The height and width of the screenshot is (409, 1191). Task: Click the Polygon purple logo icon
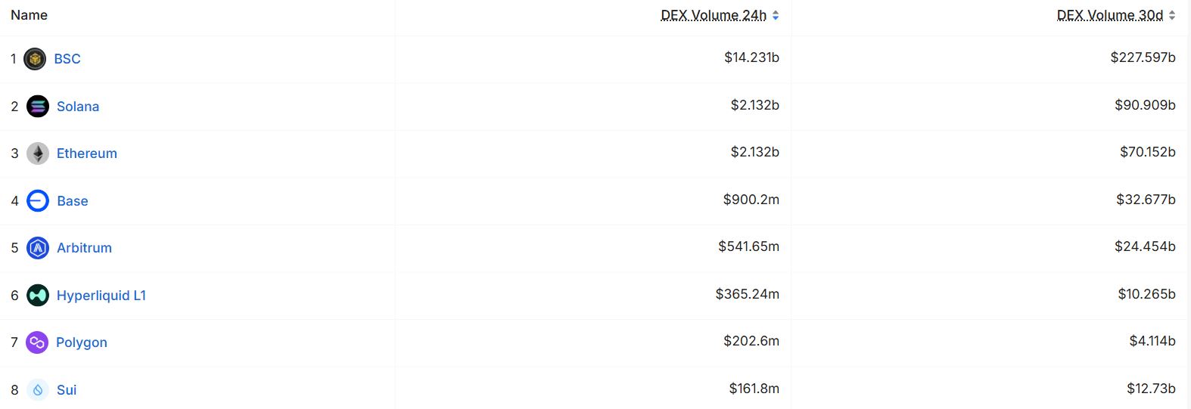pos(37,342)
